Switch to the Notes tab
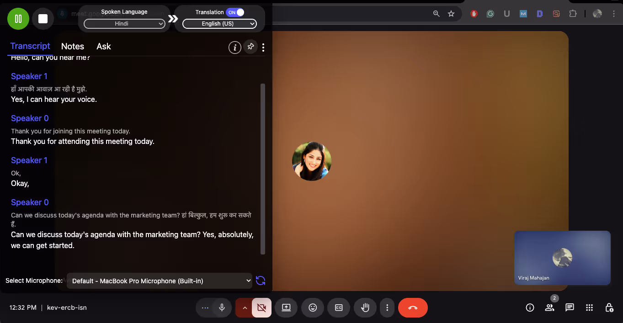Viewport: 623px width, 323px height. [x=73, y=46]
